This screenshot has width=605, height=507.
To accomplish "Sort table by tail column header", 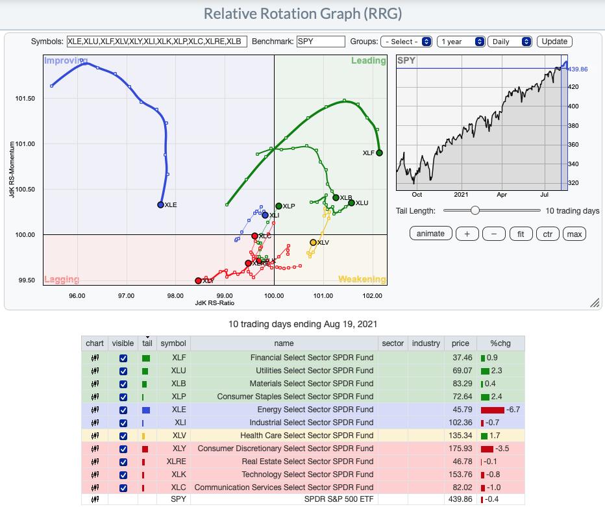I will [x=147, y=343].
